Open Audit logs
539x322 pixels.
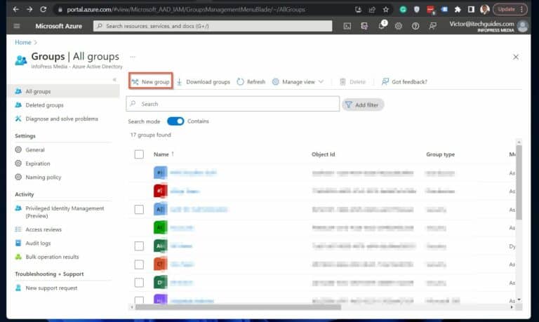pos(38,243)
